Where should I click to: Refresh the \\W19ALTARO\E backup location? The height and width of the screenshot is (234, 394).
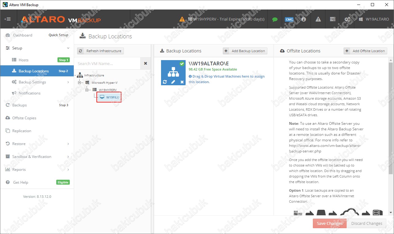coord(165,82)
